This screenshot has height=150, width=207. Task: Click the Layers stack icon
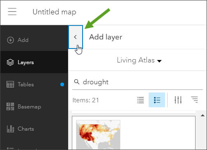pos(10,62)
